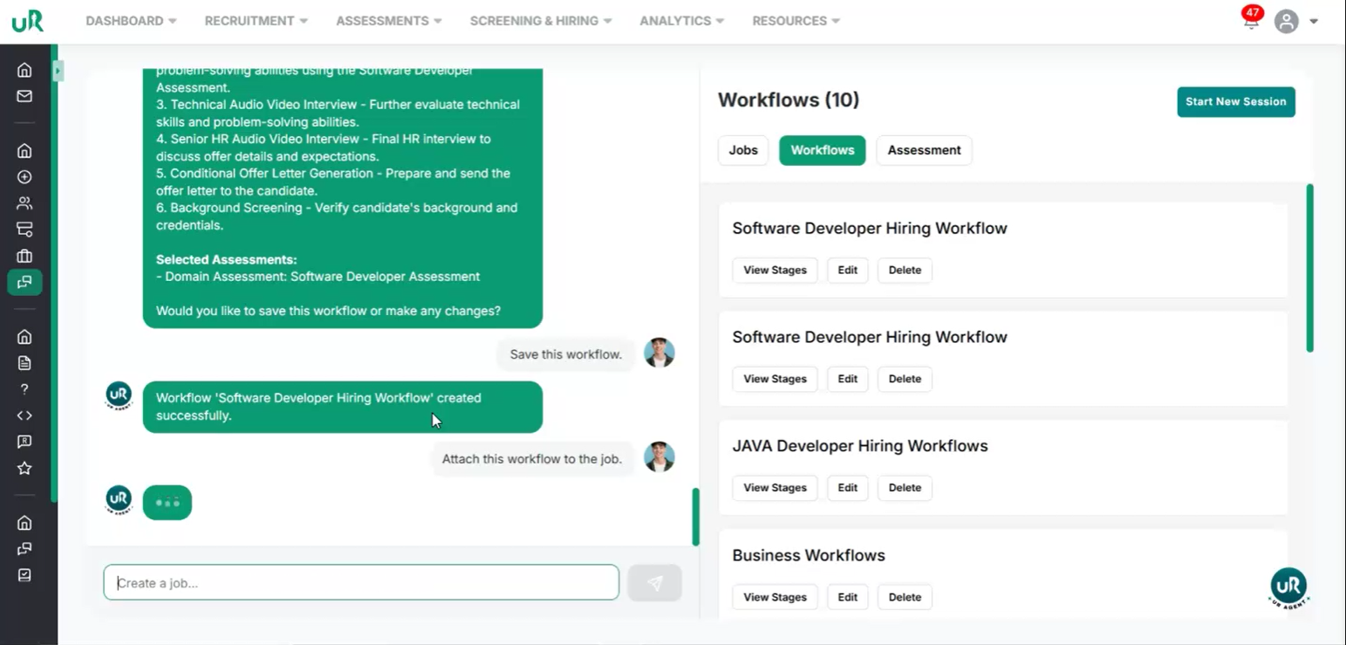Open the Analytics dropdown menu

[x=681, y=21]
